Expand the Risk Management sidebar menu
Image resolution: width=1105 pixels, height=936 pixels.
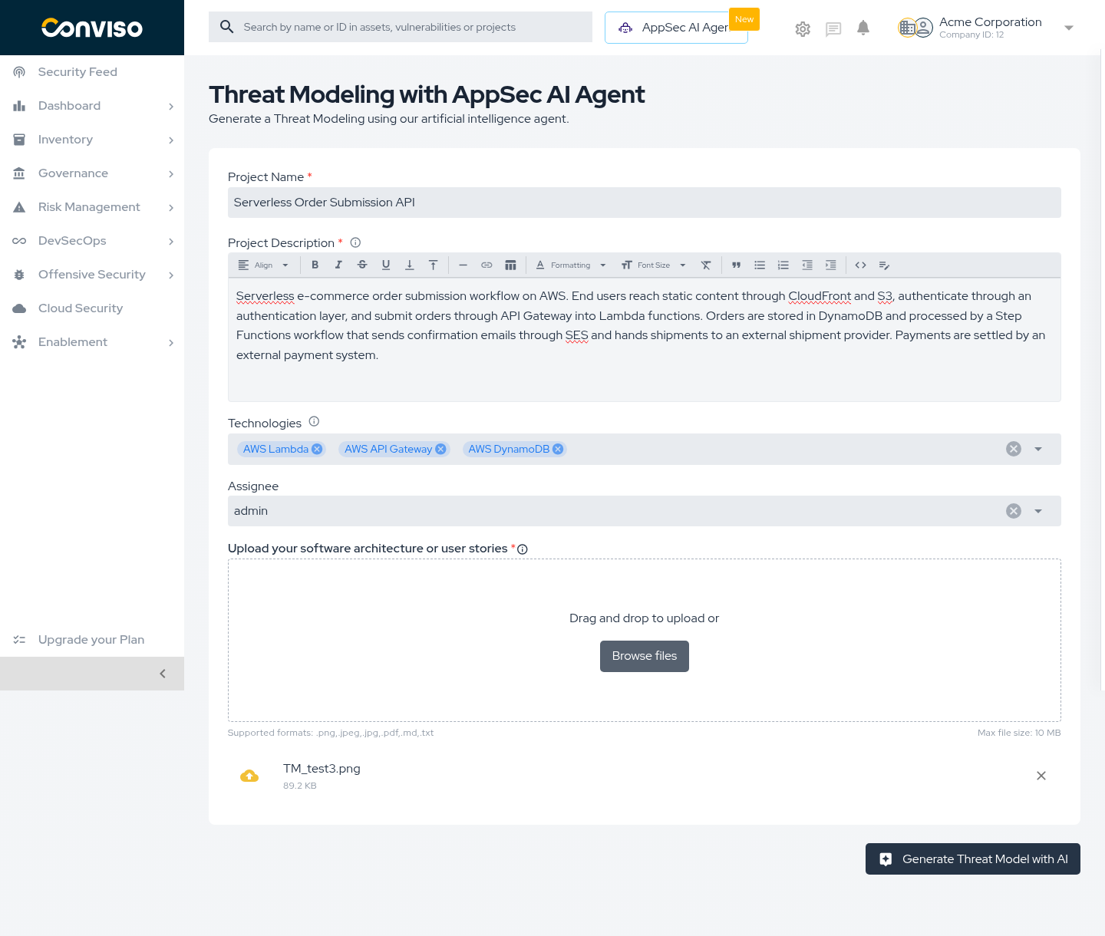pos(92,207)
